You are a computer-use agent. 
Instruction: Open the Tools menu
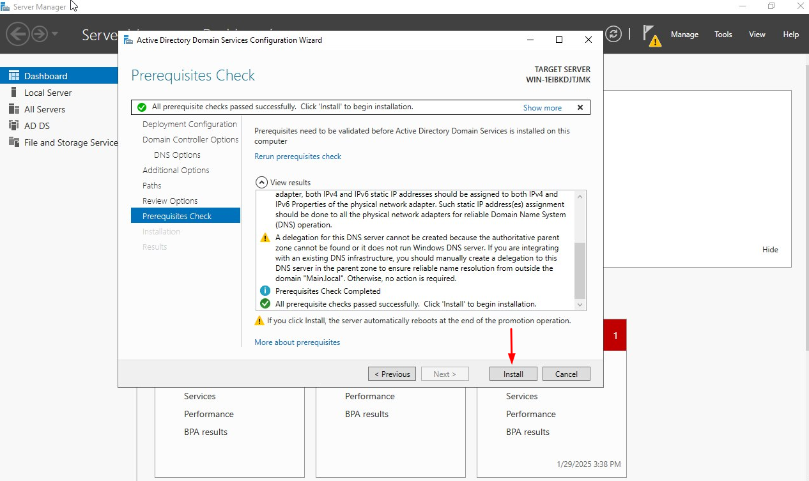click(x=723, y=34)
